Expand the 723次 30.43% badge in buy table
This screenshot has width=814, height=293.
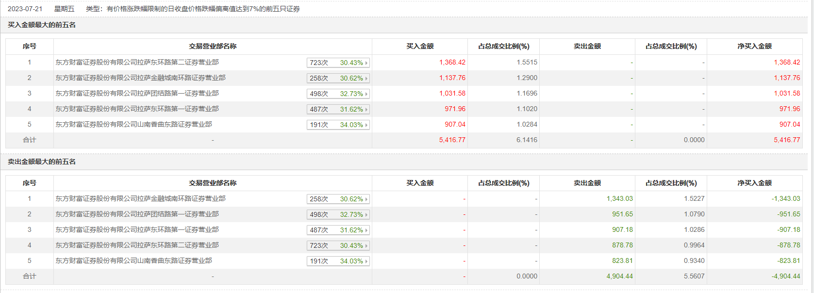point(338,63)
